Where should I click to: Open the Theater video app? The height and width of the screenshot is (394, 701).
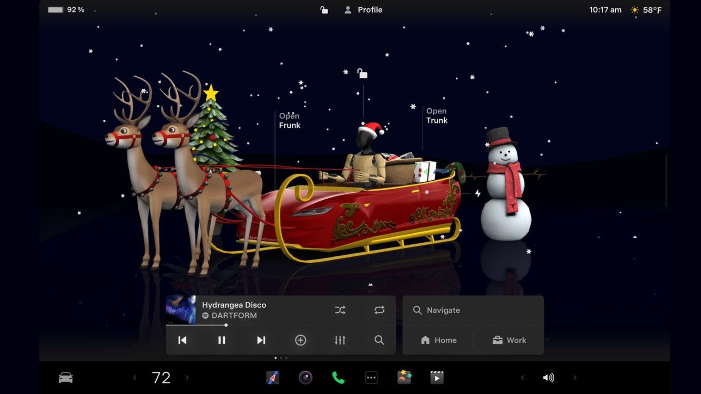tap(437, 378)
